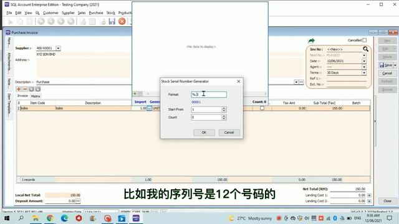This screenshot has height=224, width=399.
Task: Open the Date picker dropdown
Action: pyautogui.click(x=364, y=61)
